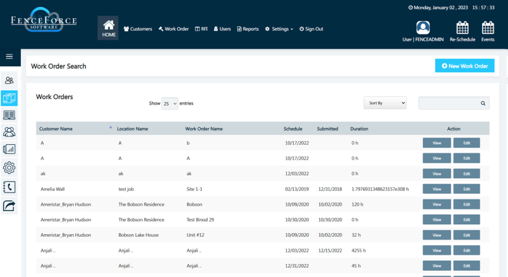The image size is (508, 277).
Task: Click the share arrow sidebar icon
Action: coord(9,206)
